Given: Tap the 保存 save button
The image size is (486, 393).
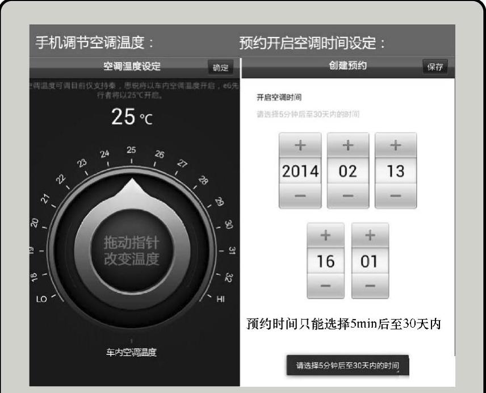Looking at the screenshot, I should click(434, 66).
